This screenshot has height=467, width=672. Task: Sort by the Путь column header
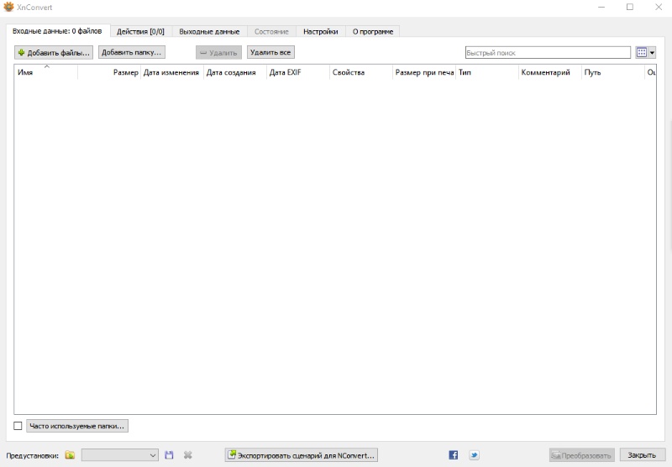[613, 72]
